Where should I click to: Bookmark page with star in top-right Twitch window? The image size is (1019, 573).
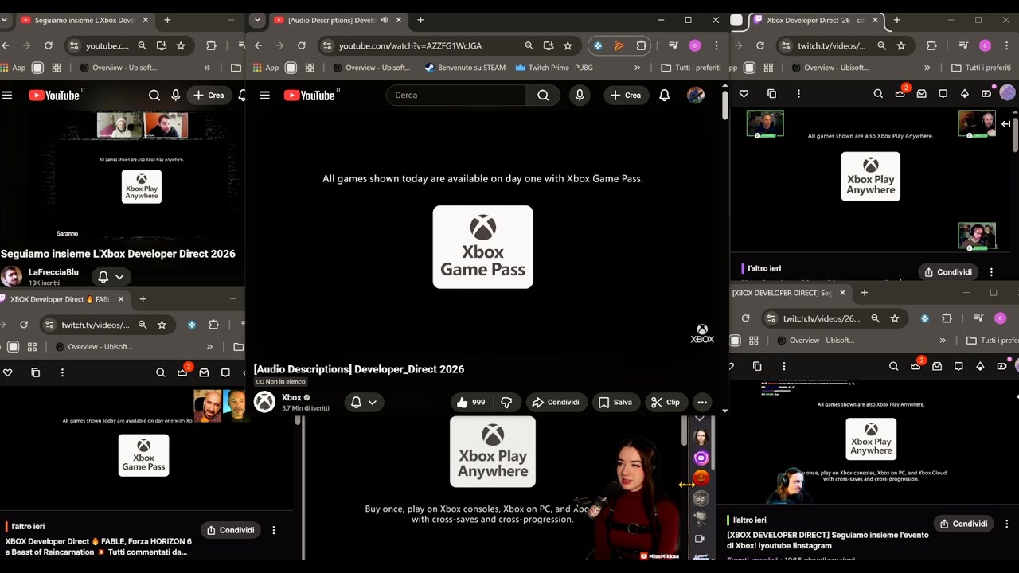901,46
